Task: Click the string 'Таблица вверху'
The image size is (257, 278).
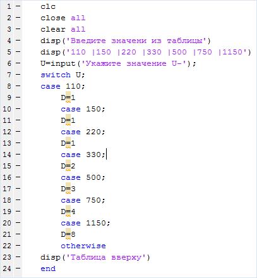Action: click(x=106, y=257)
